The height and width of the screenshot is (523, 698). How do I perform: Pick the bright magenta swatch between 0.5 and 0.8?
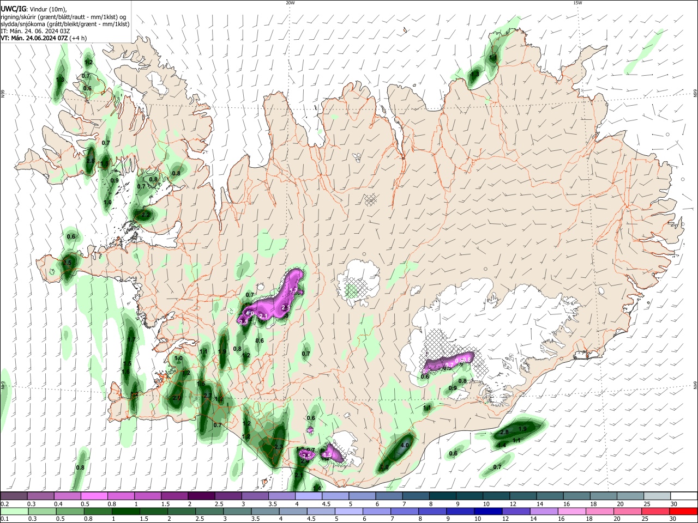coord(94,496)
